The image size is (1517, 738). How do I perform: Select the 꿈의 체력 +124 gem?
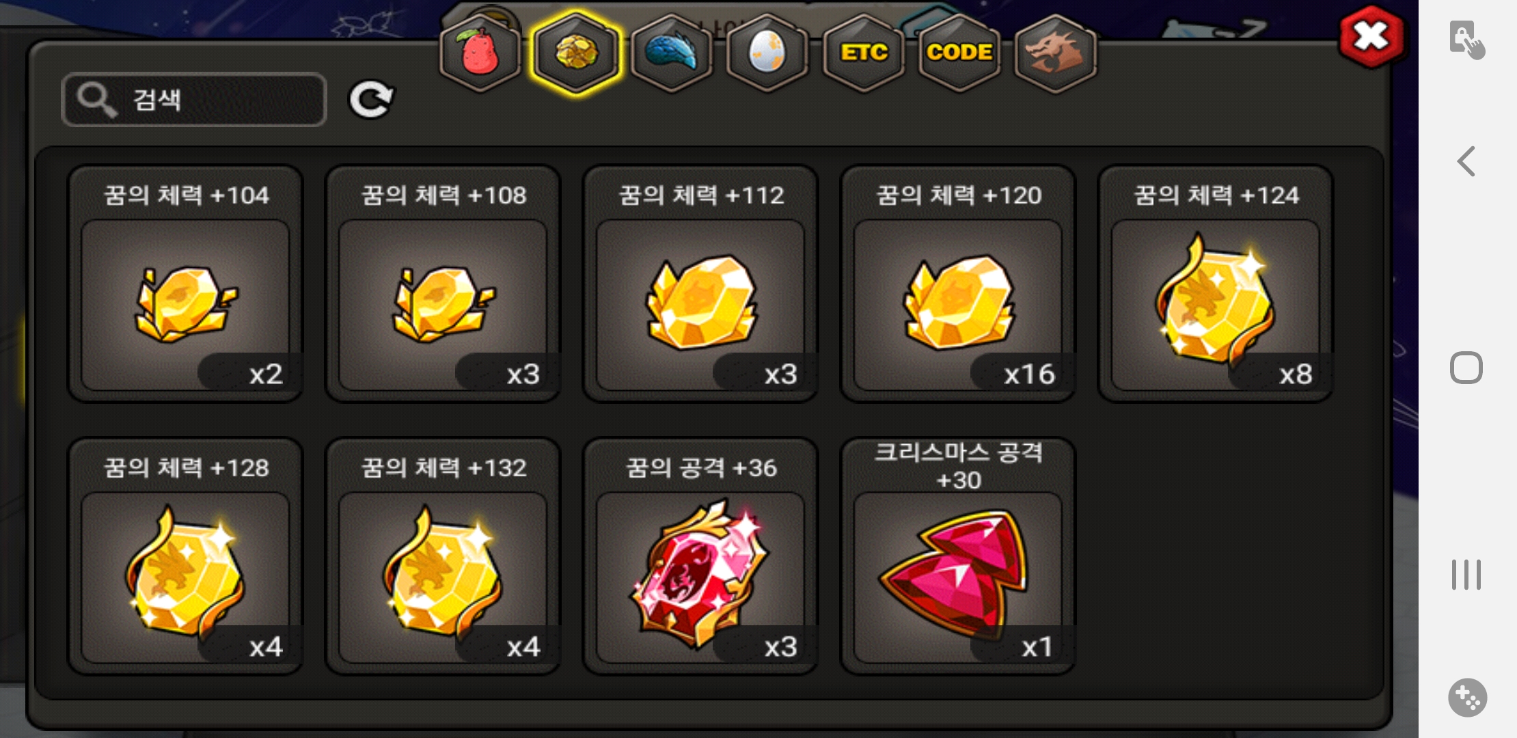click(1216, 284)
